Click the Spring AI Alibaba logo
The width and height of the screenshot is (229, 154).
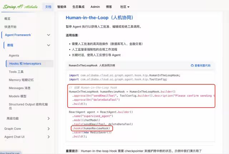pos(20,6)
